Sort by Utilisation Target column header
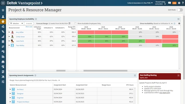The height and width of the screenshot is (104, 185). pyautogui.click(x=37, y=28)
